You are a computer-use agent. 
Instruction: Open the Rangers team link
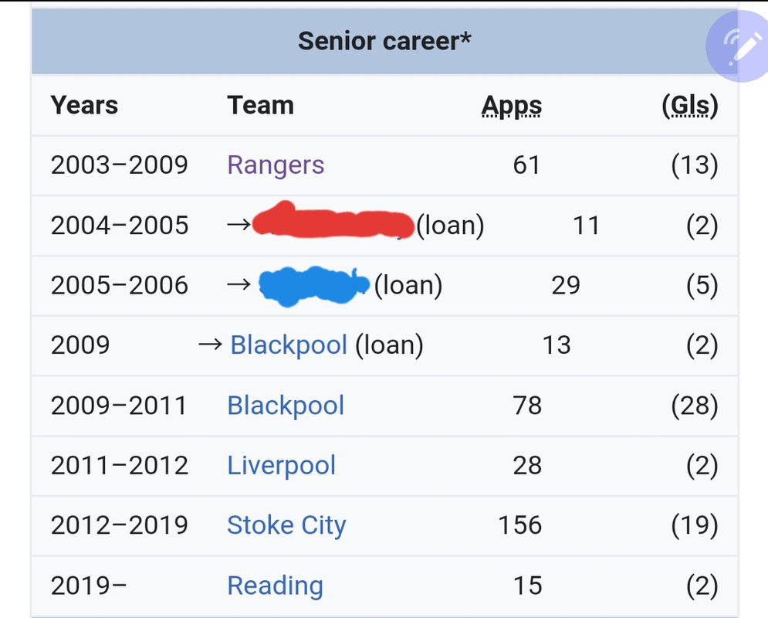[x=276, y=165]
